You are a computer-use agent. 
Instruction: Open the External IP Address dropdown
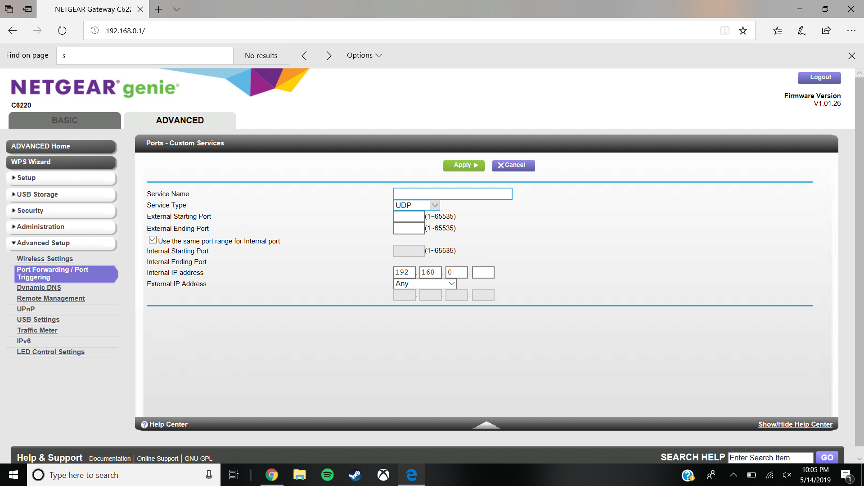[x=425, y=284]
